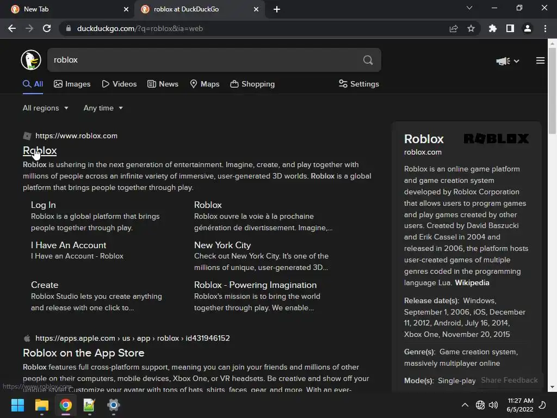Click the search magnifier button
This screenshot has width=557, height=418.
[368, 60]
